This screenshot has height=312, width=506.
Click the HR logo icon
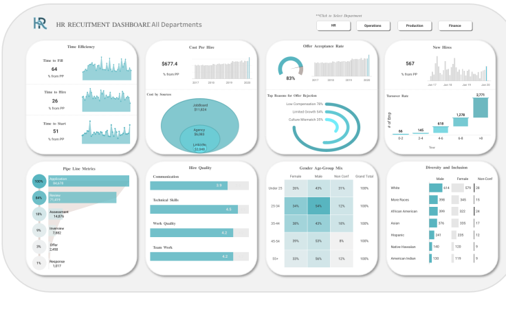click(x=40, y=23)
